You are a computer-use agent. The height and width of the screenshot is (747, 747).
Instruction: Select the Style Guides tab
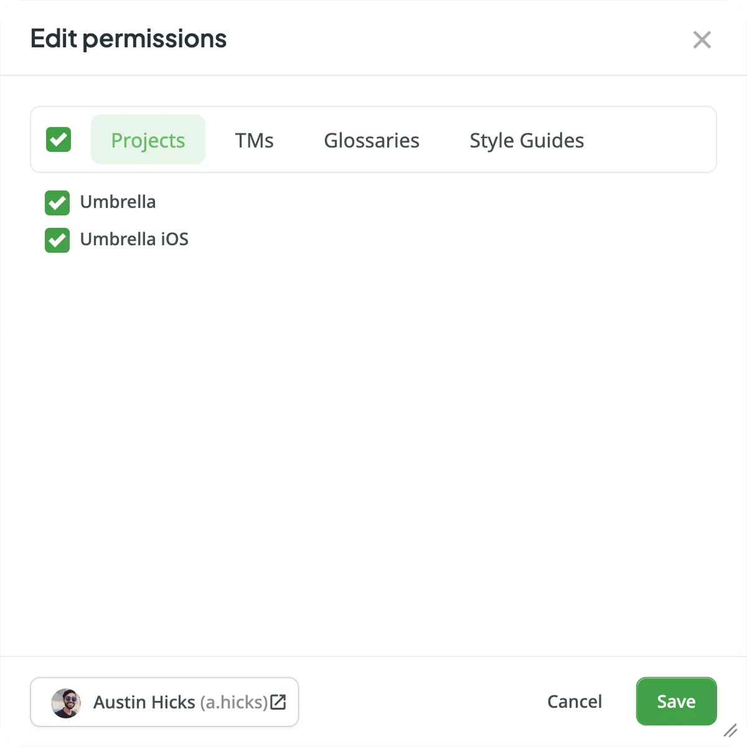click(x=527, y=140)
